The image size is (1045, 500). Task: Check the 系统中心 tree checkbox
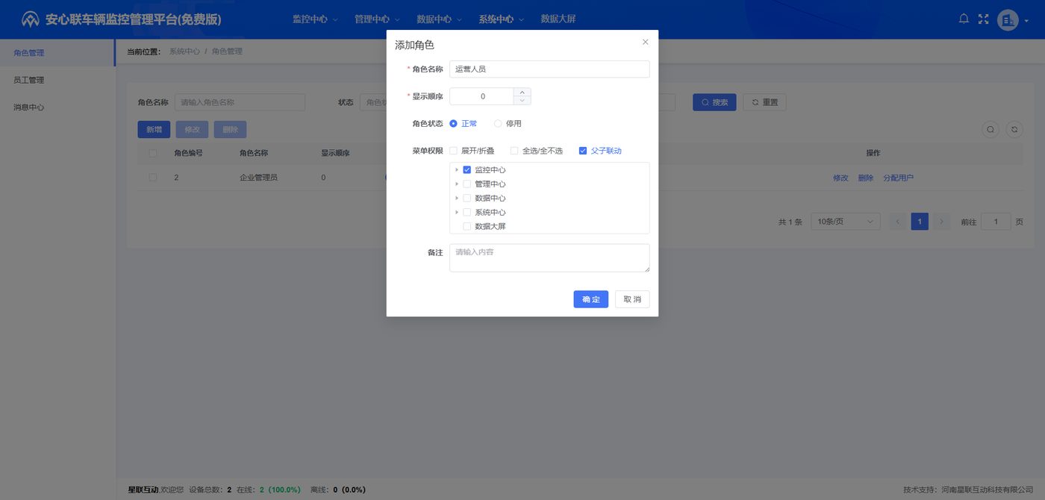[x=467, y=213]
